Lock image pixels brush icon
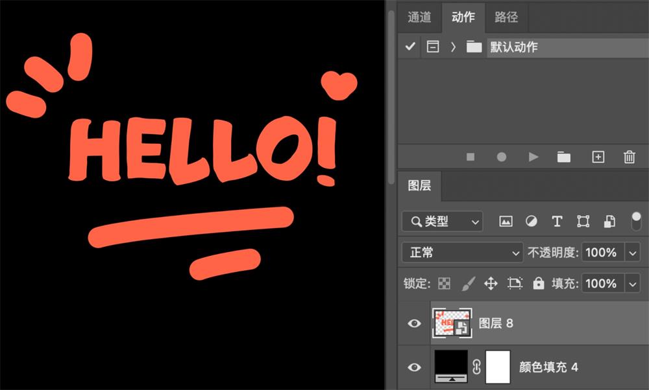The image size is (649, 390). click(468, 283)
